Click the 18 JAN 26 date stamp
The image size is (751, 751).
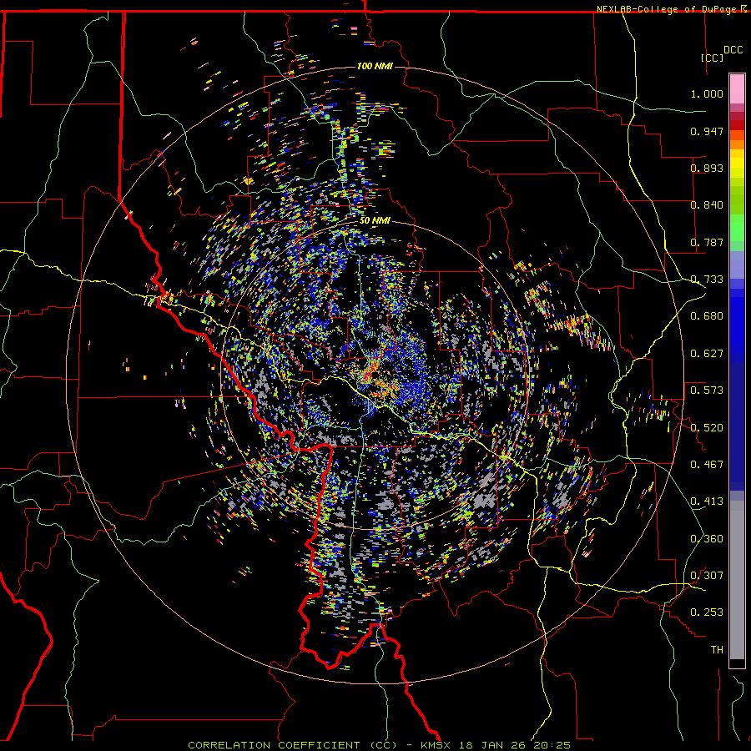click(x=493, y=745)
